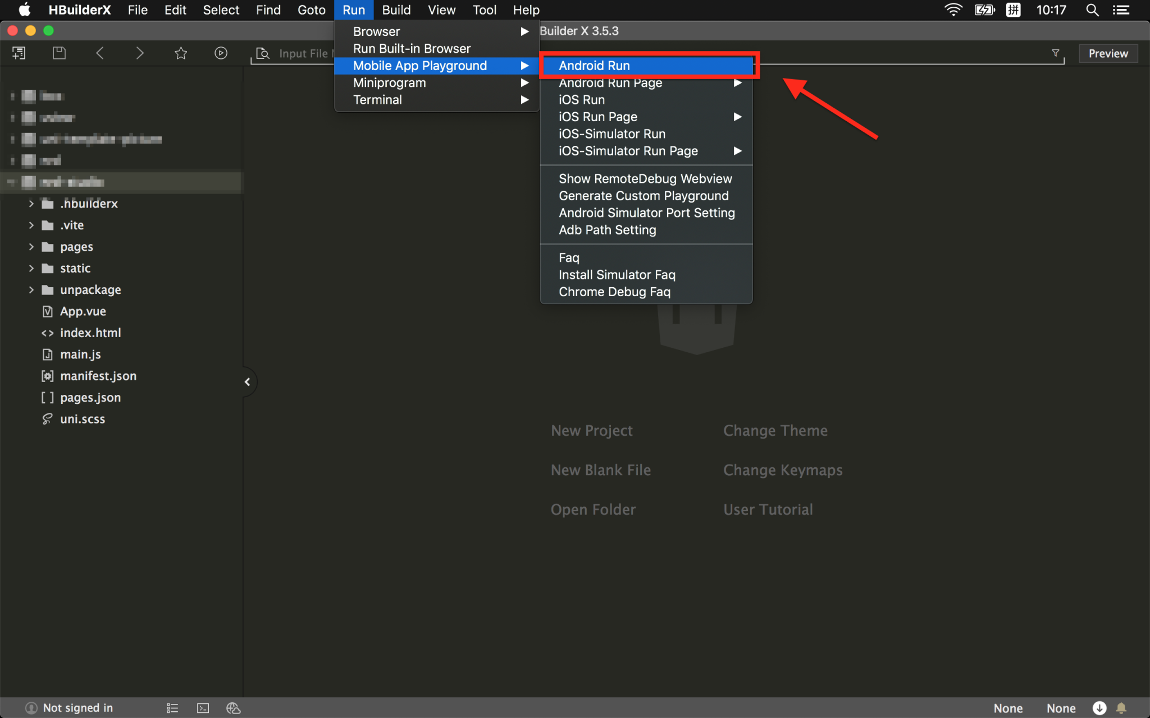Click the forward navigation arrow
The image size is (1150, 718).
[x=140, y=53]
